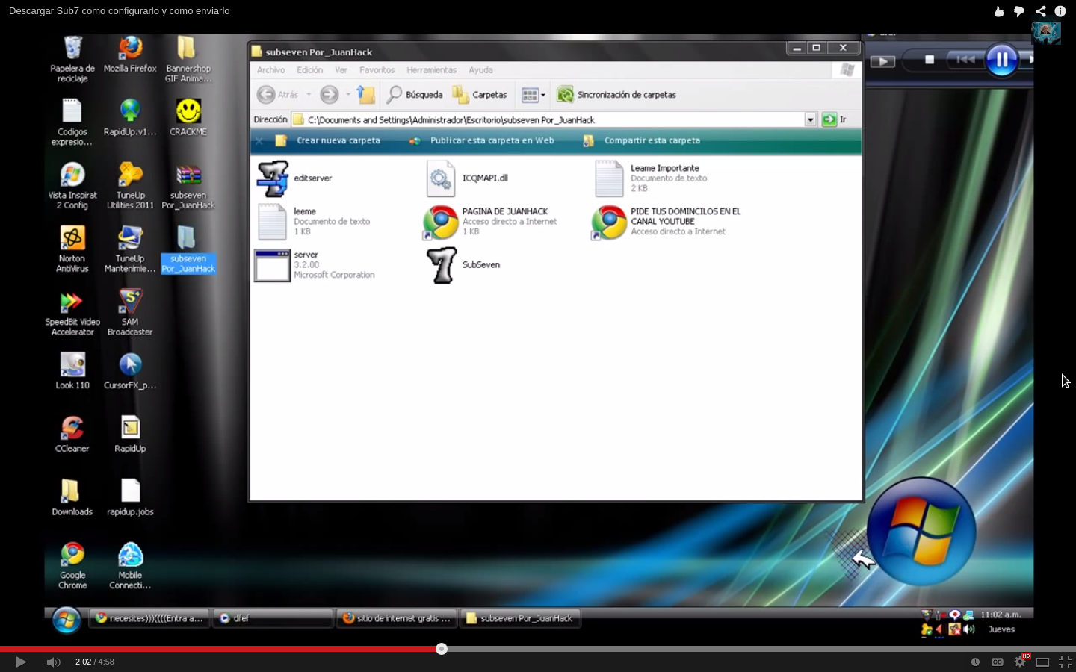Select the server executable file

tap(315, 265)
